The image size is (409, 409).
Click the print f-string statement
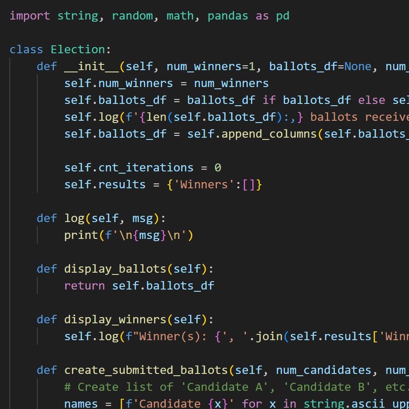(129, 234)
